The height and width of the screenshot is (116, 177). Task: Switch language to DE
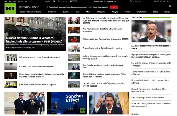[19, 1]
